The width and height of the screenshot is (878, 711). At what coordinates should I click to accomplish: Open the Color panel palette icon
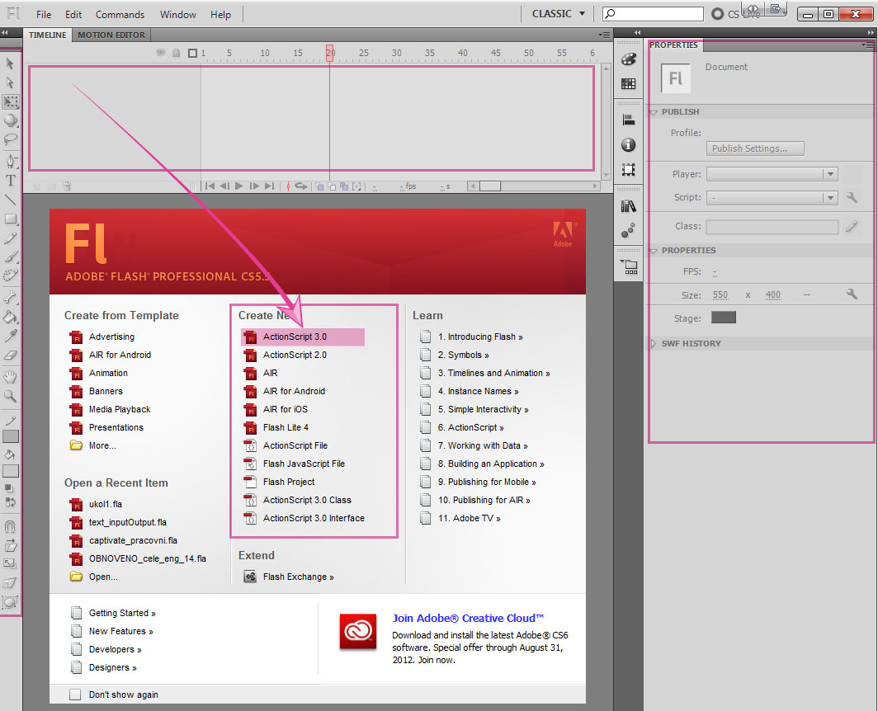click(629, 59)
